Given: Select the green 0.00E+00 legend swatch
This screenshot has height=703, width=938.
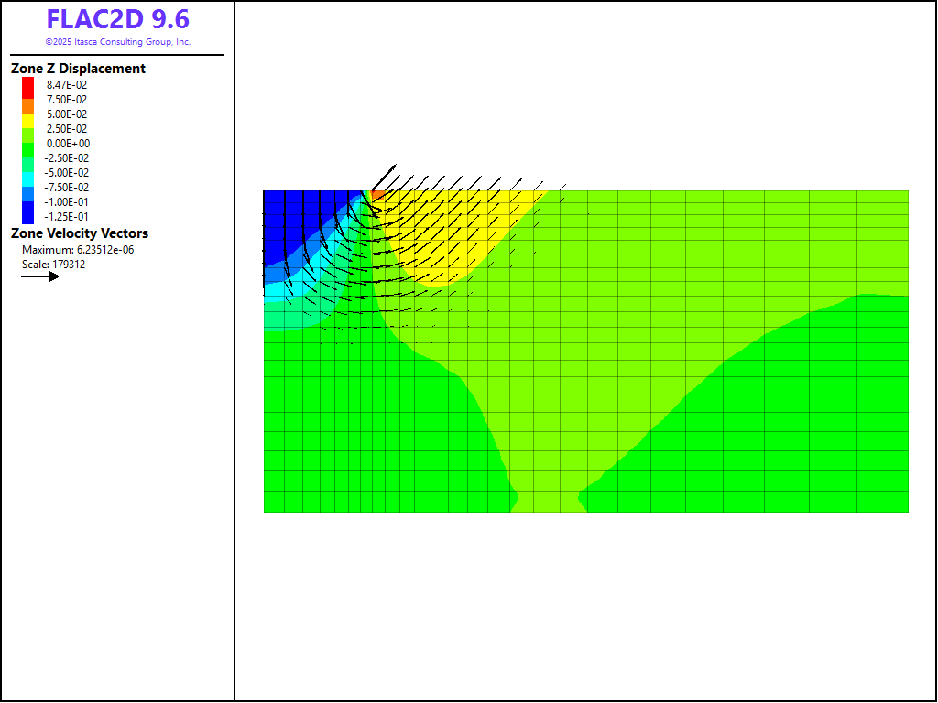Looking at the screenshot, I should pyautogui.click(x=27, y=144).
